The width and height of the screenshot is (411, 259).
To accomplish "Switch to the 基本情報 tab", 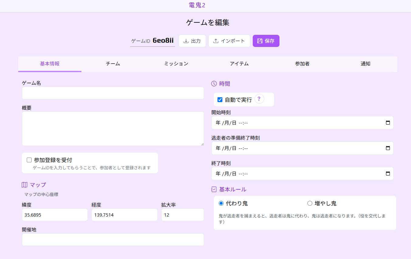I will click(50, 64).
